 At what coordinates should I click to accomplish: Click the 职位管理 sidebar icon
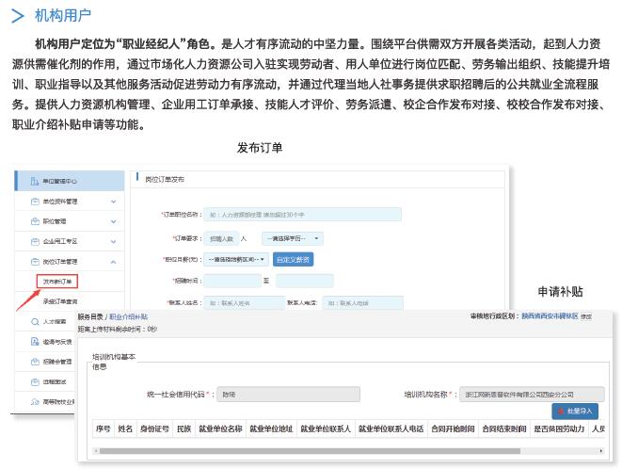tap(34, 221)
